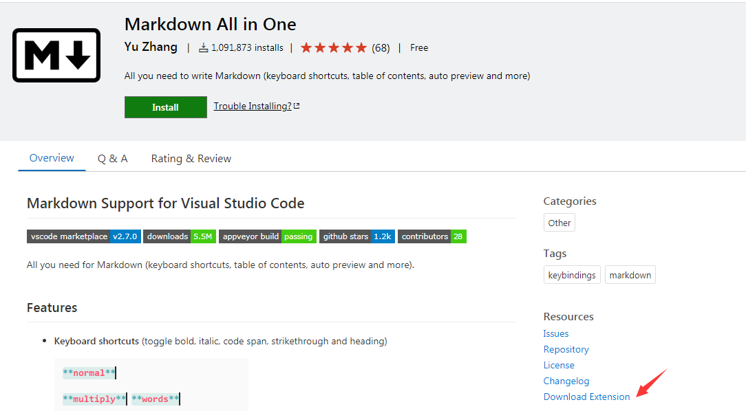The width and height of the screenshot is (746, 411).
Task: Click the Features heading
Action: click(52, 308)
